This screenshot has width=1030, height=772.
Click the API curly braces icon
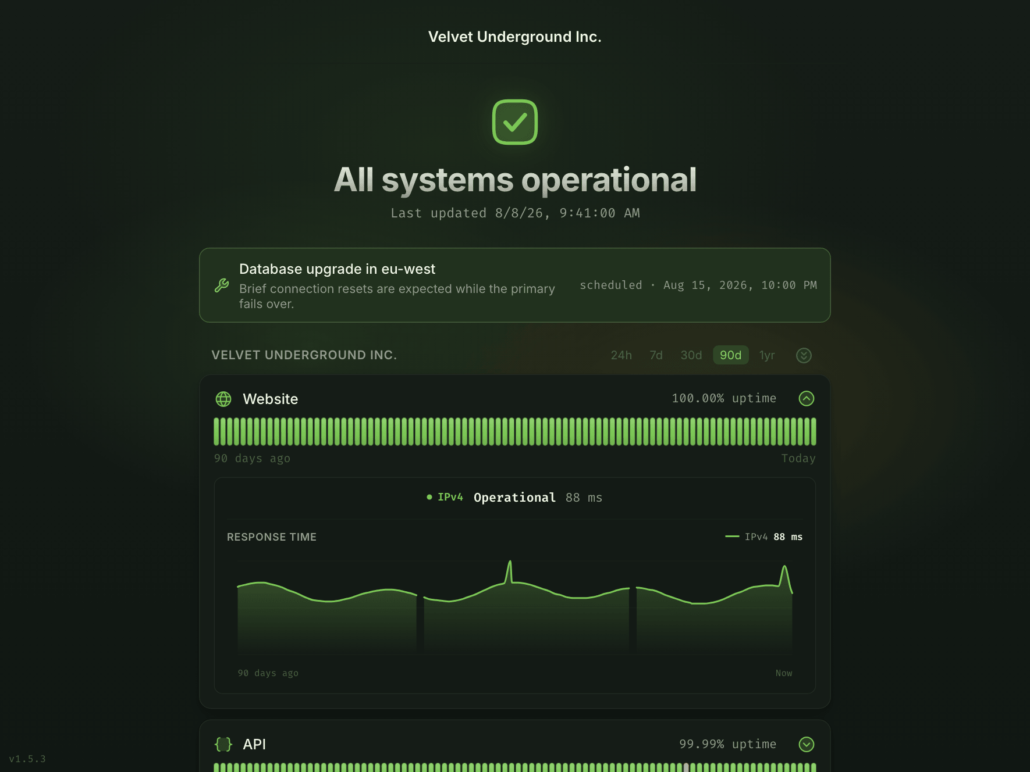click(x=223, y=744)
